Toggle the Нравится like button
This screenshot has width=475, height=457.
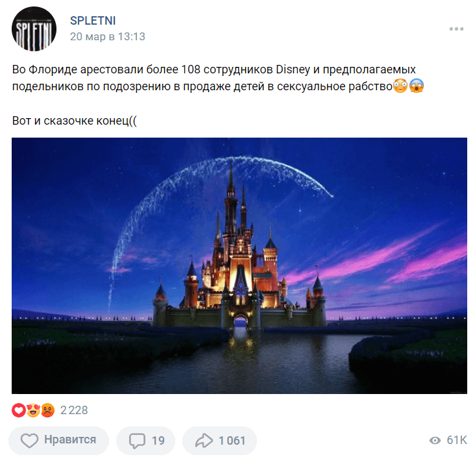coord(58,440)
